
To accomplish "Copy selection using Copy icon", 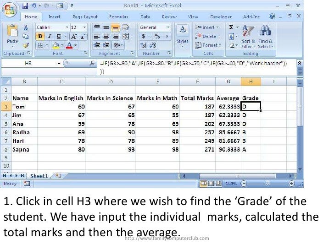I will pyautogui.click(x=26, y=36).
